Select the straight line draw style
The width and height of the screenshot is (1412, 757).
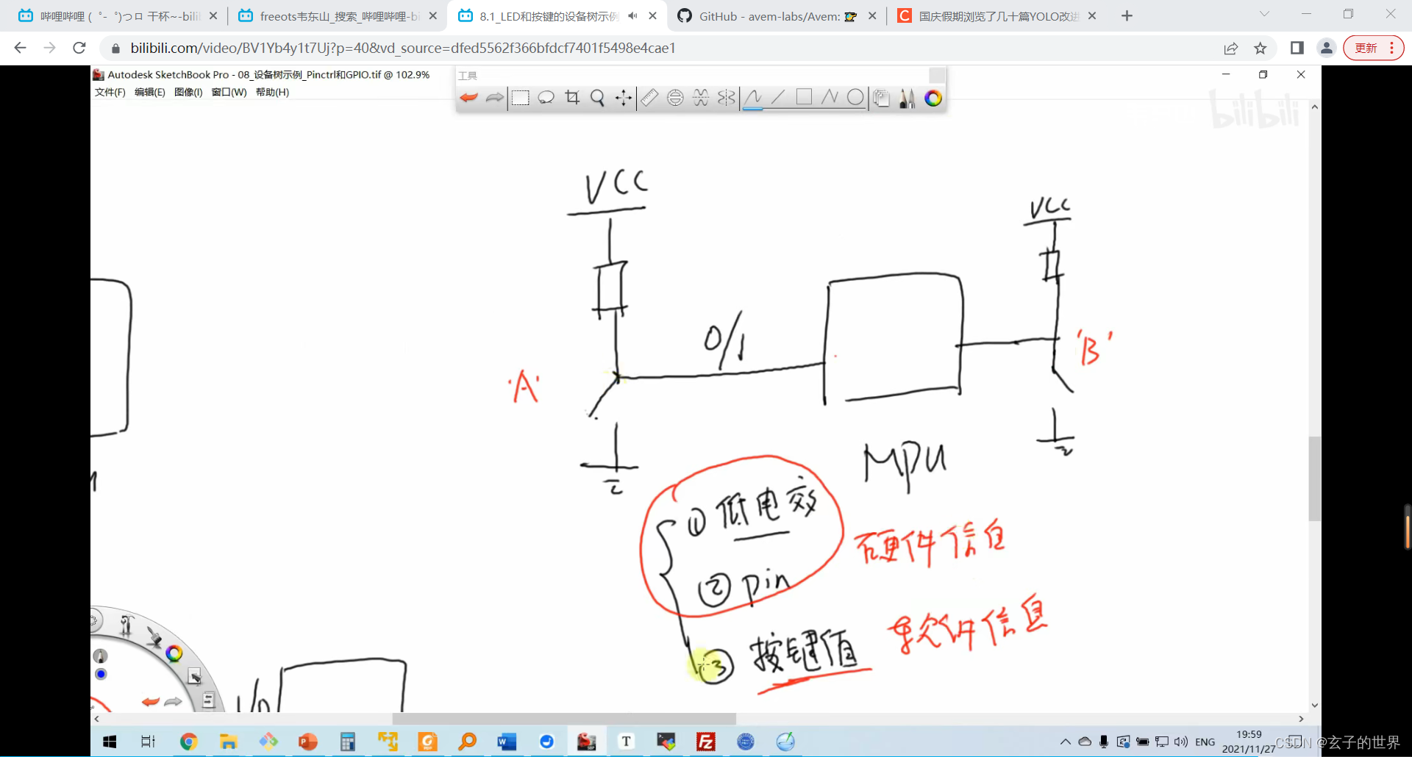coord(778,98)
